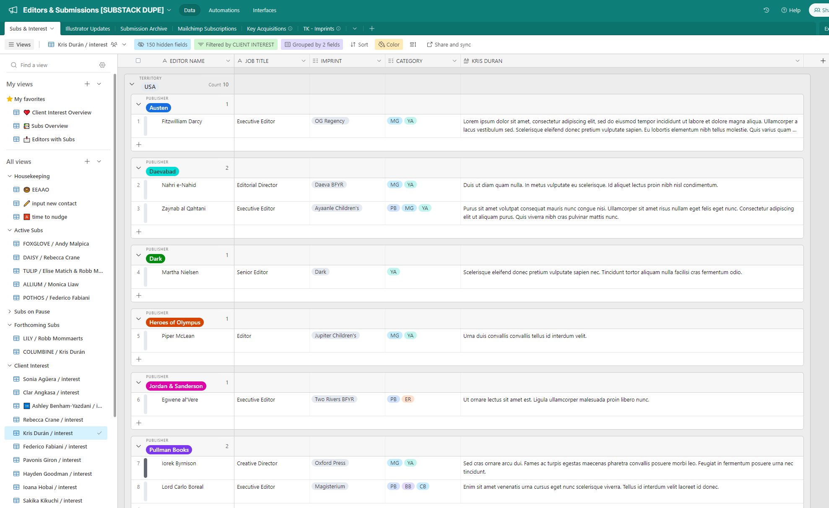This screenshot has width=829, height=508.
Task: Open view settings gear icon
Action: (x=102, y=65)
